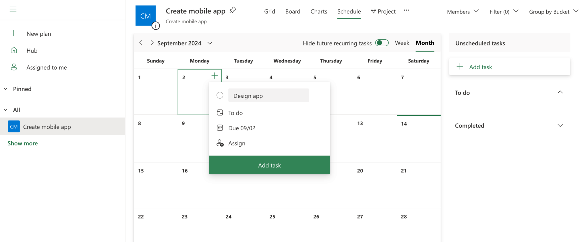Choose the To do bucket option
The height and width of the screenshot is (242, 588).
click(235, 113)
